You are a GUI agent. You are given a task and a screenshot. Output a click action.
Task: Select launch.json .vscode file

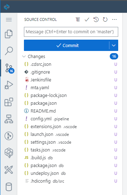pos(70,134)
